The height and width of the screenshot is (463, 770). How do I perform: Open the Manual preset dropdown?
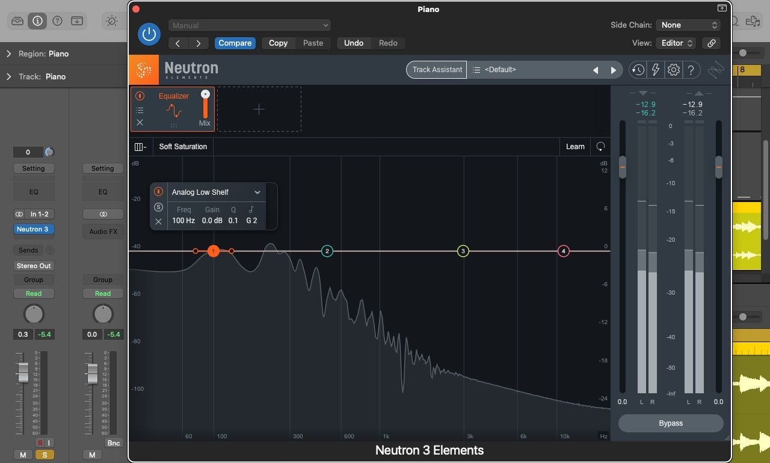point(249,25)
